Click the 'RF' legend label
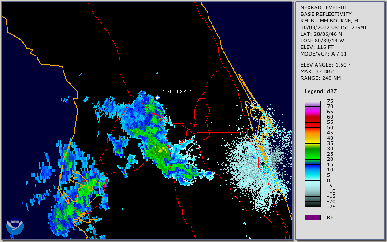This screenshot has width=387, height=242. point(330,217)
